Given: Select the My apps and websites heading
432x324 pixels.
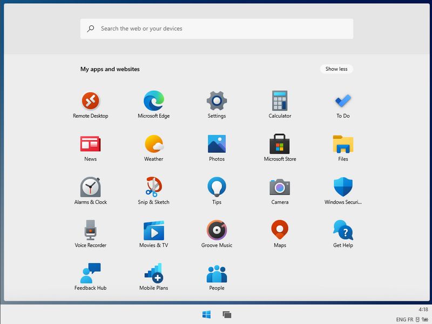Looking at the screenshot, I should coord(110,69).
